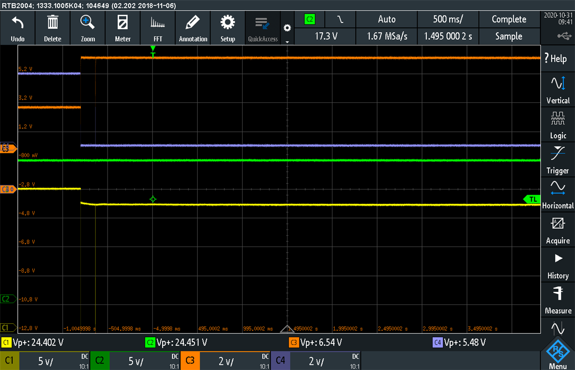Click the green trigger diamond on the yellow trace

152,199
